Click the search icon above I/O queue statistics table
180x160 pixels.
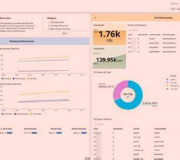96,124
